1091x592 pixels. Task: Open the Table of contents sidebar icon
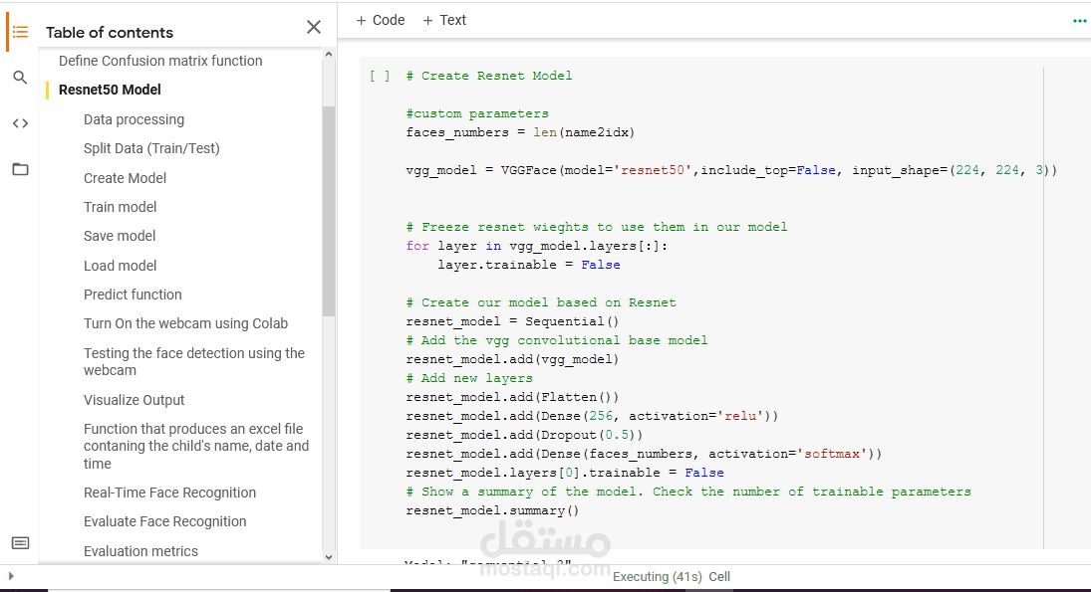(x=20, y=32)
